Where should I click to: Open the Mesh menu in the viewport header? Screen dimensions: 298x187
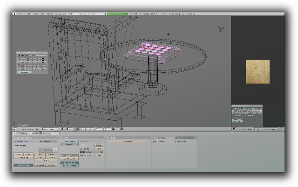(37, 129)
